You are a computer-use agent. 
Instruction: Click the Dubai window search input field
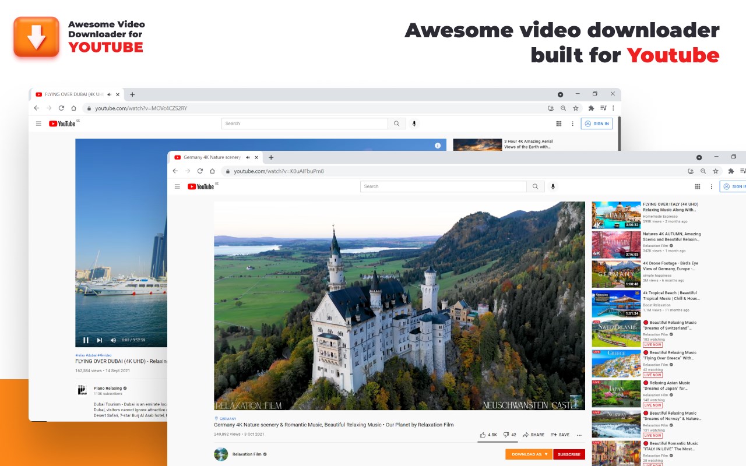point(305,123)
